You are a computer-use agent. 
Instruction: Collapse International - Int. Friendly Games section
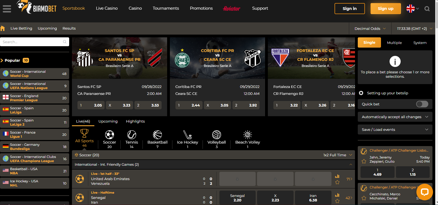click(351, 164)
